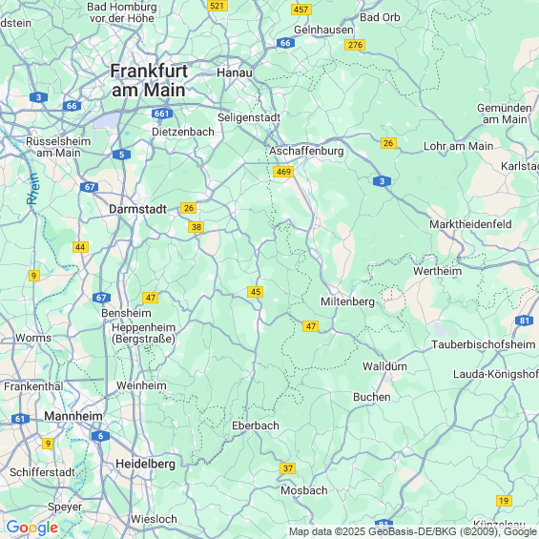Click the yellow 38 road shield
Image resolution: width=539 pixels, height=539 pixels.
[x=197, y=227]
